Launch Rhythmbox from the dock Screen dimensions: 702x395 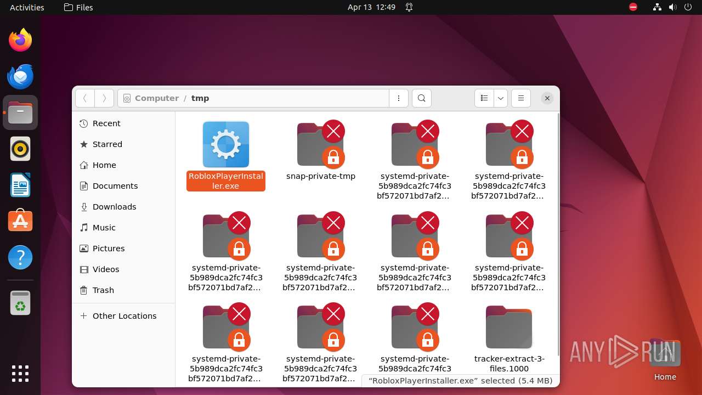click(x=20, y=149)
